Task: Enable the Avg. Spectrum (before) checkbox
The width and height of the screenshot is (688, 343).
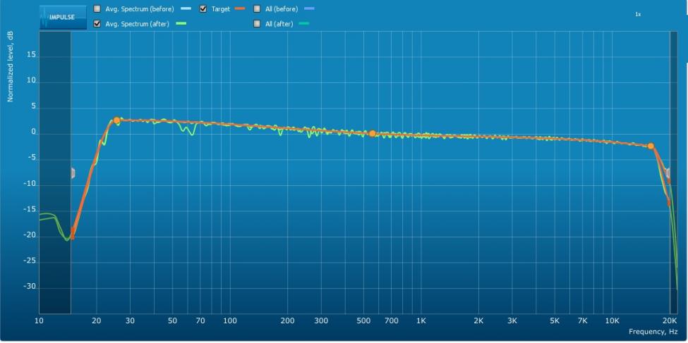Action: [x=97, y=8]
